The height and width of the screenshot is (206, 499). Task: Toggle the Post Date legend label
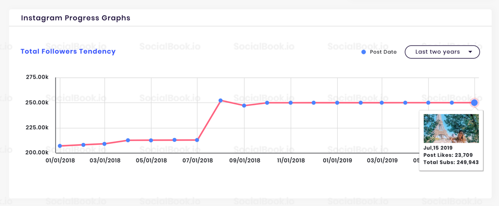pos(383,52)
